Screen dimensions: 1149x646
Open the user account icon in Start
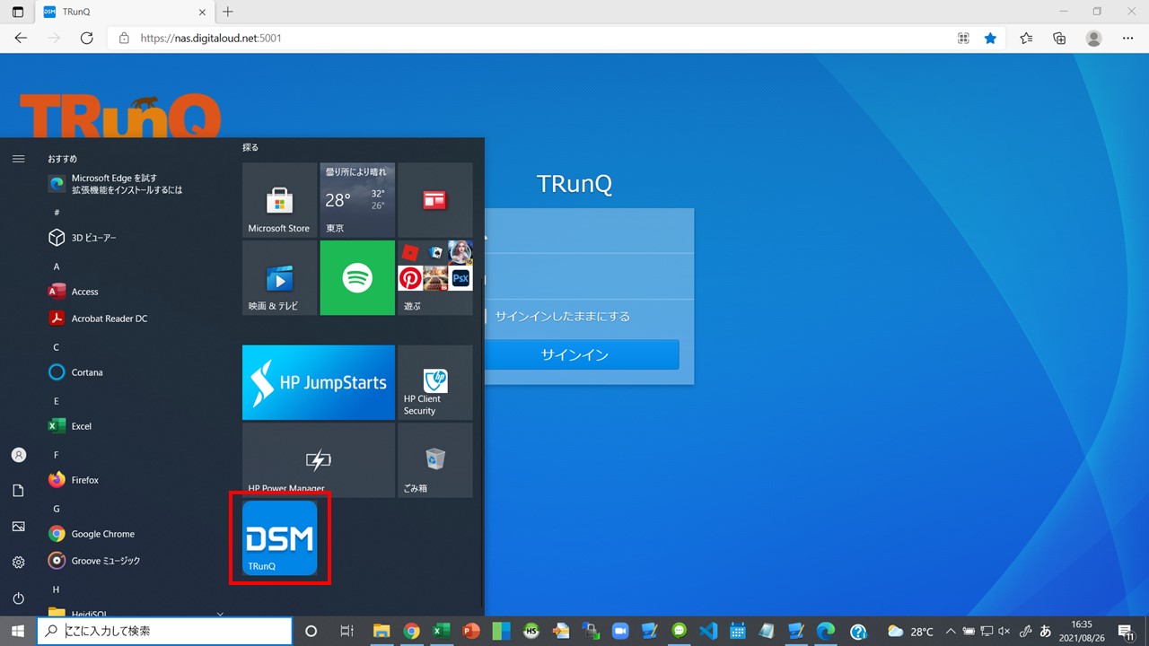pyautogui.click(x=18, y=455)
